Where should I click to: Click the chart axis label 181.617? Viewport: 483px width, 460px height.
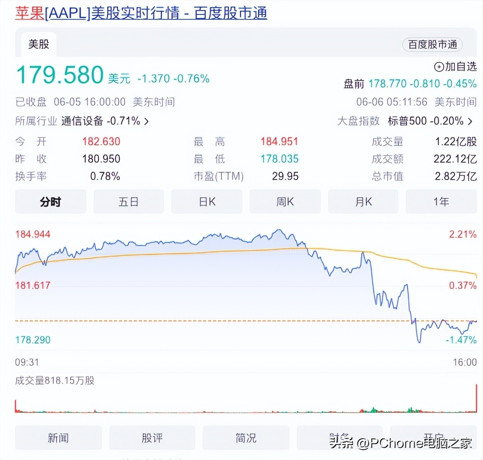(33, 285)
